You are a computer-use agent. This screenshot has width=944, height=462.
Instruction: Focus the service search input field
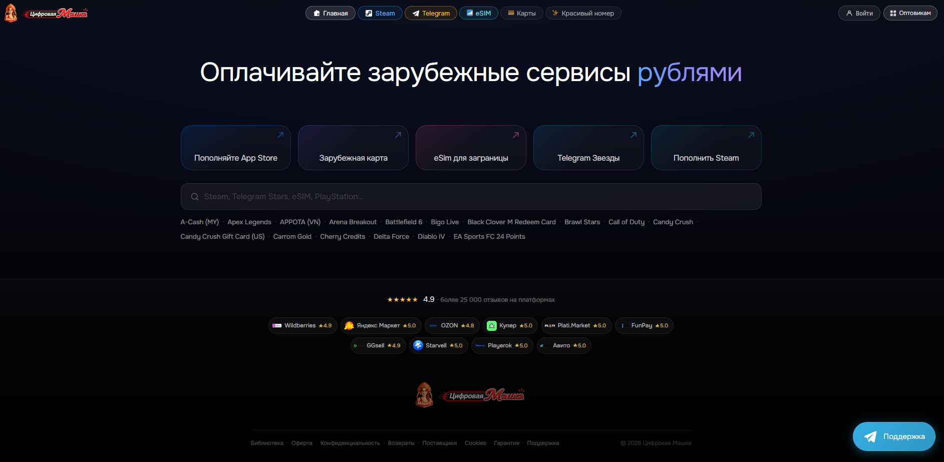click(x=471, y=197)
